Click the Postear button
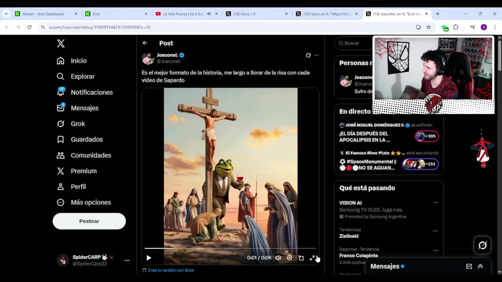The width and height of the screenshot is (502, 282). (x=89, y=221)
